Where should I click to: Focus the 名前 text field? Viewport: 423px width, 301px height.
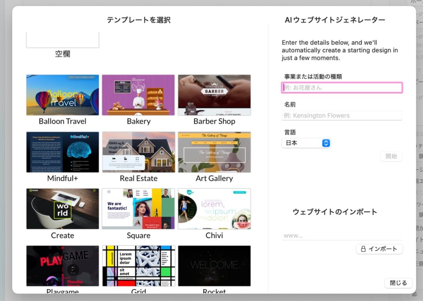tap(342, 115)
